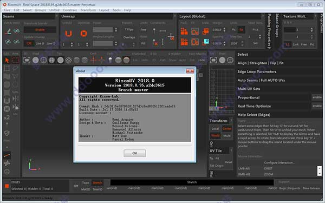Toggle Live U option
325x203 pixels.
tap(40, 43)
